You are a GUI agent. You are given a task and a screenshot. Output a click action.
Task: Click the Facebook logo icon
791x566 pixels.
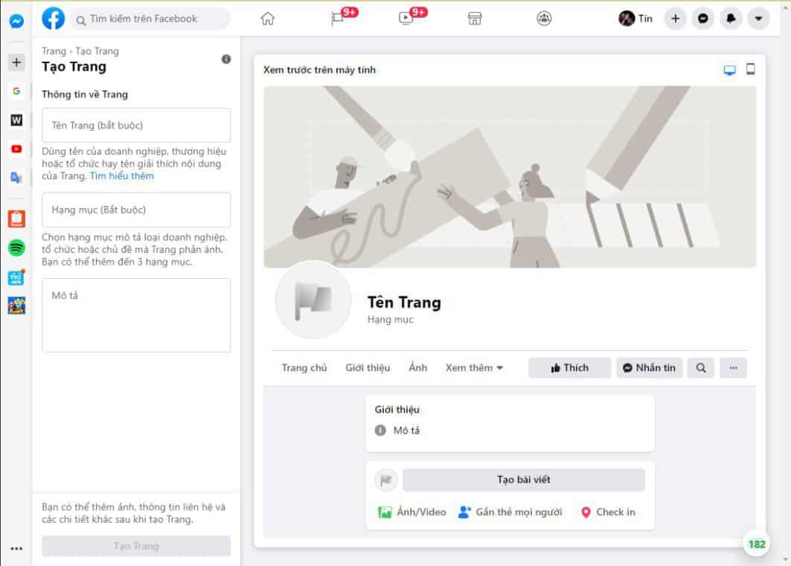(x=54, y=19)
